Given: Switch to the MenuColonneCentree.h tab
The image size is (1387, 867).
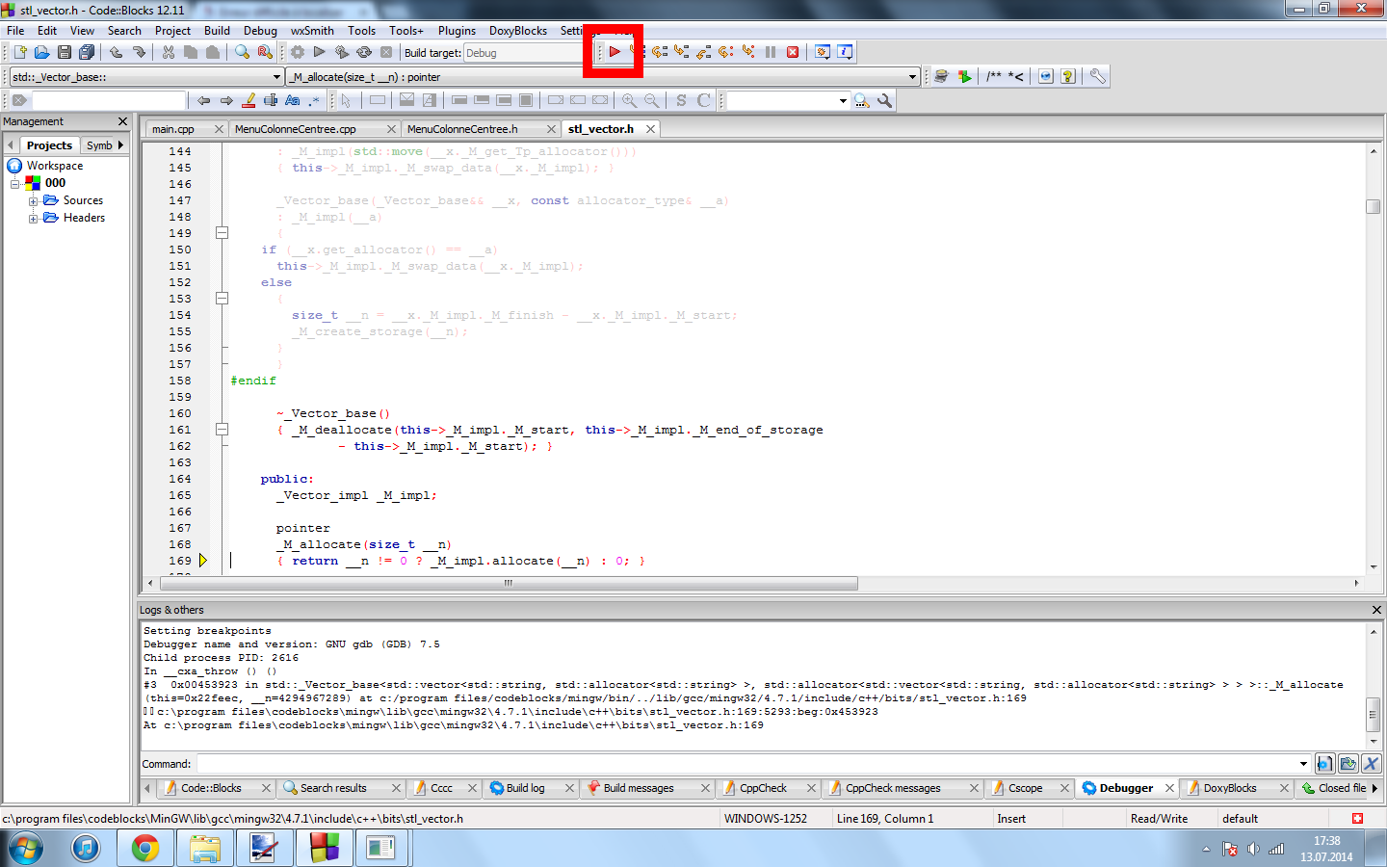Looking at the screenshot, I should pyautogui.click(x=462, y=129).
